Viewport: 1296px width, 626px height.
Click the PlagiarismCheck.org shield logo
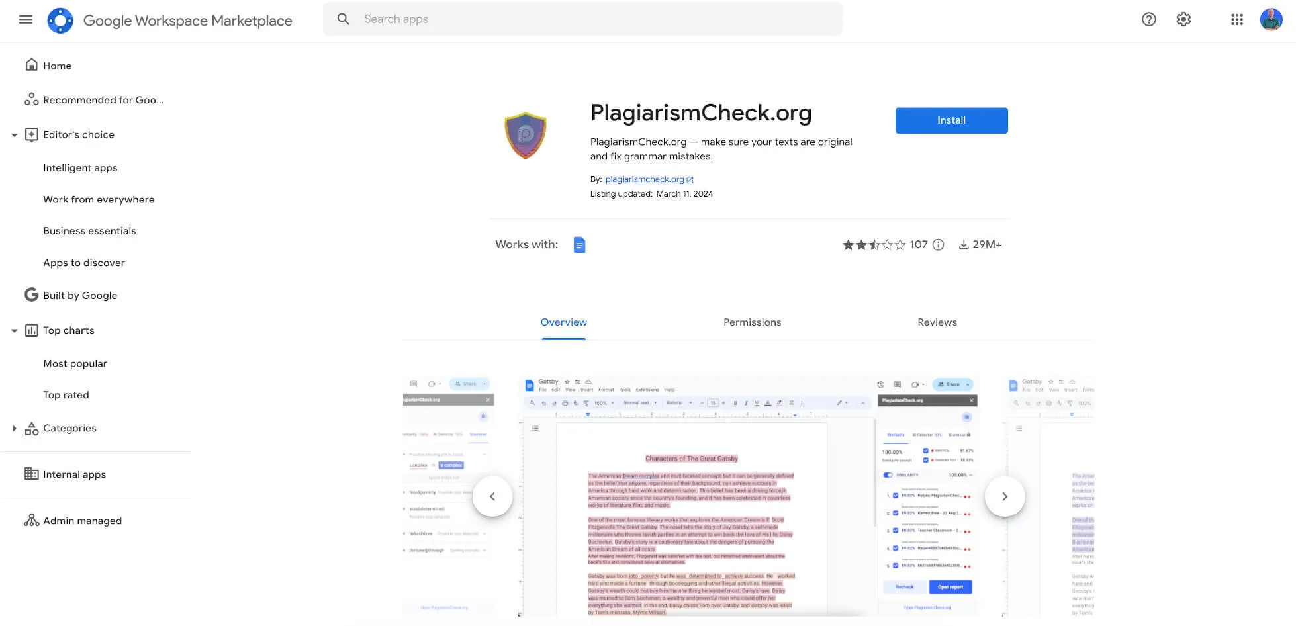[526, 135]
